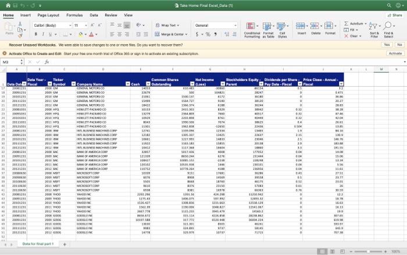Open Format as Table
Screen dimensions: 407x255
(268, 30)
